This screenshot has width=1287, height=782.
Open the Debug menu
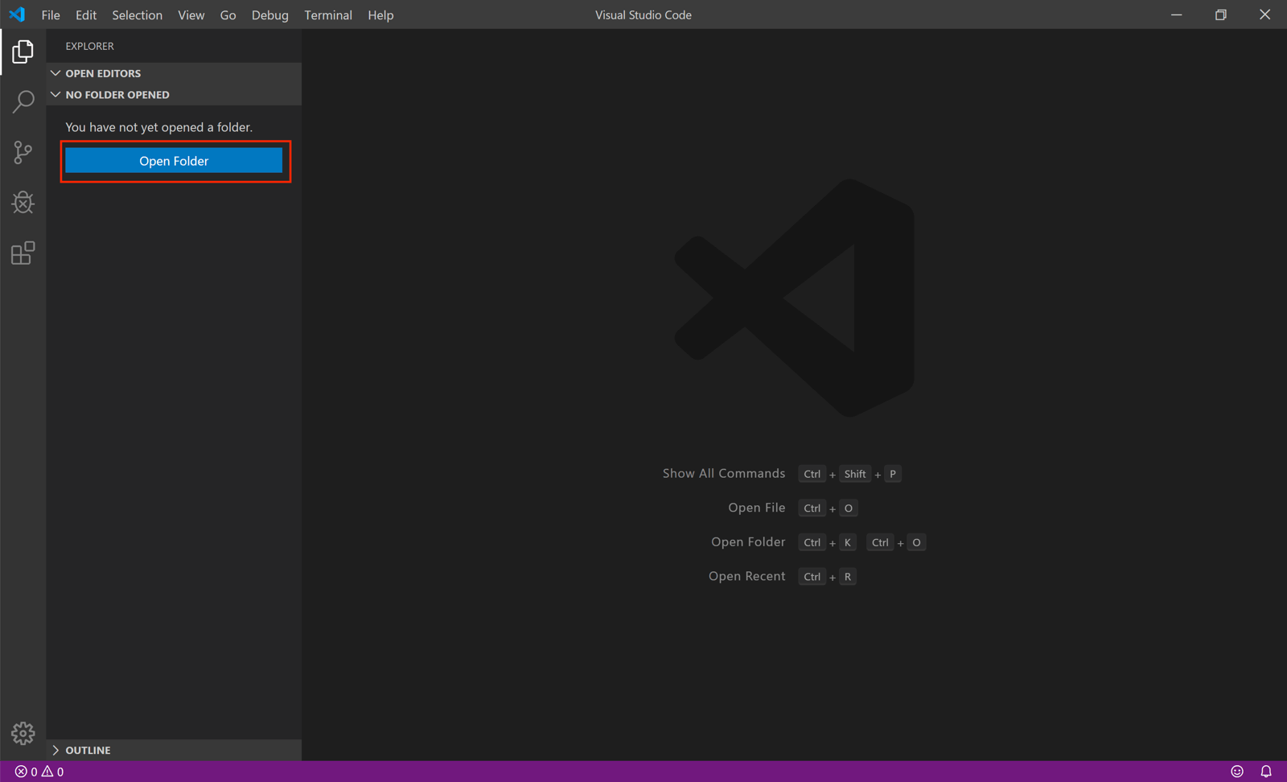[269, 14]
